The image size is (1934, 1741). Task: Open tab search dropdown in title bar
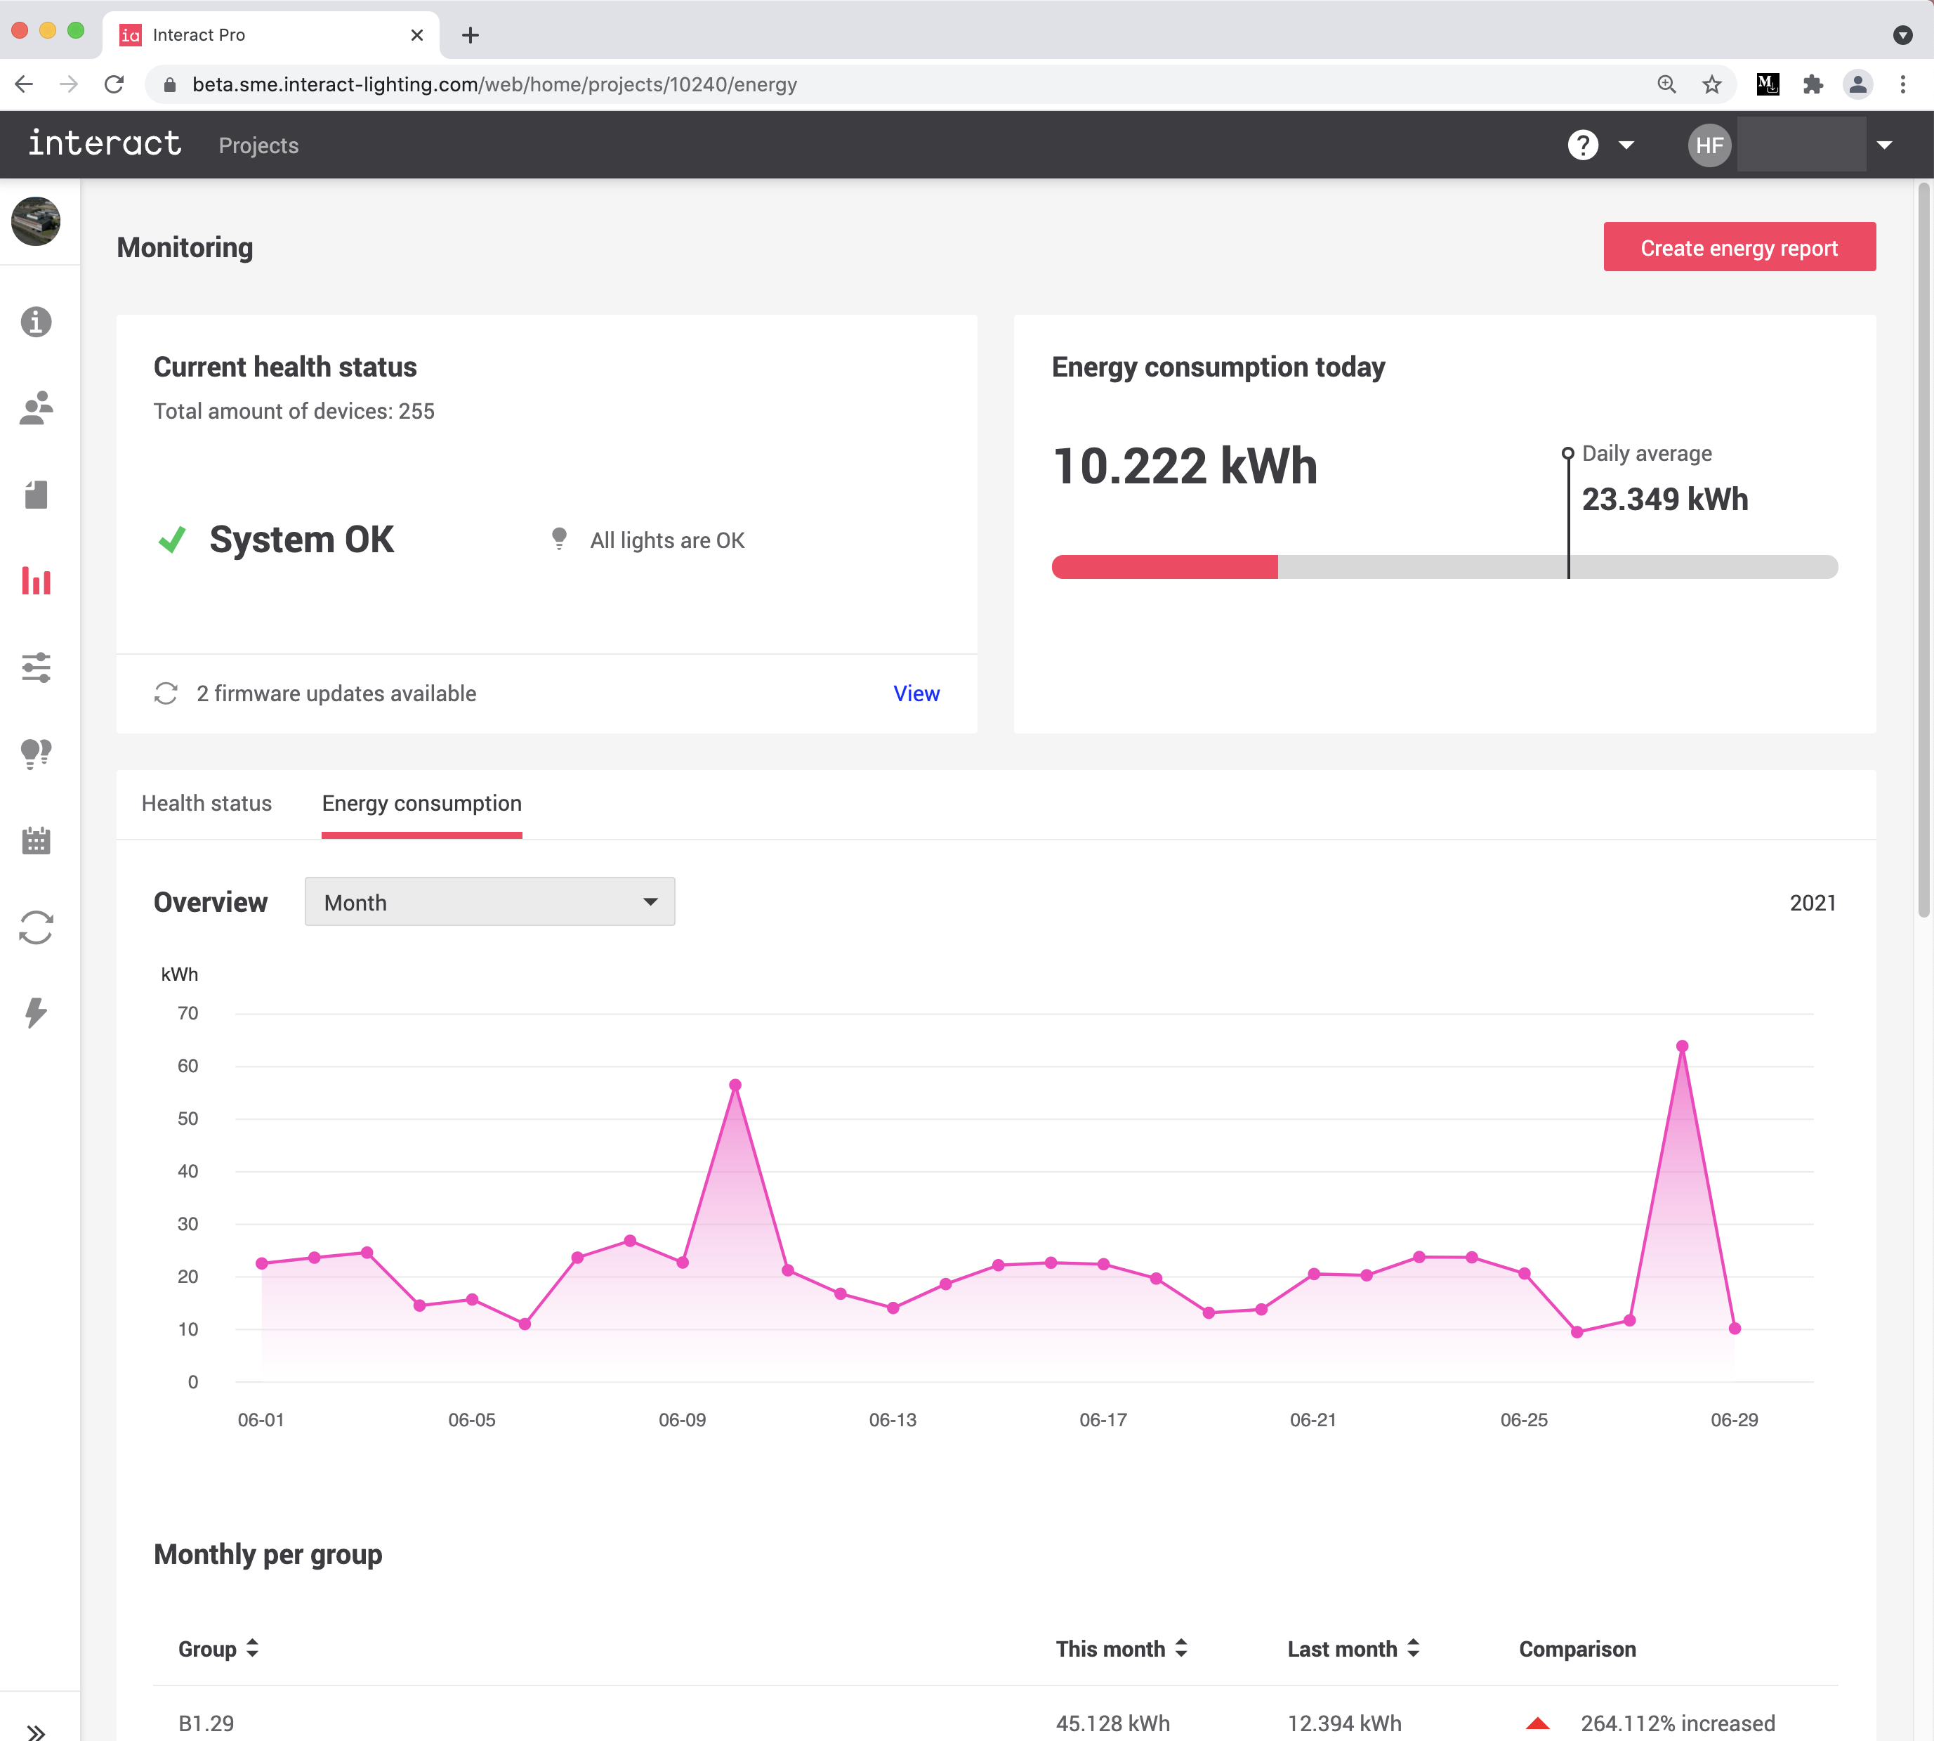pos(1902,35)
